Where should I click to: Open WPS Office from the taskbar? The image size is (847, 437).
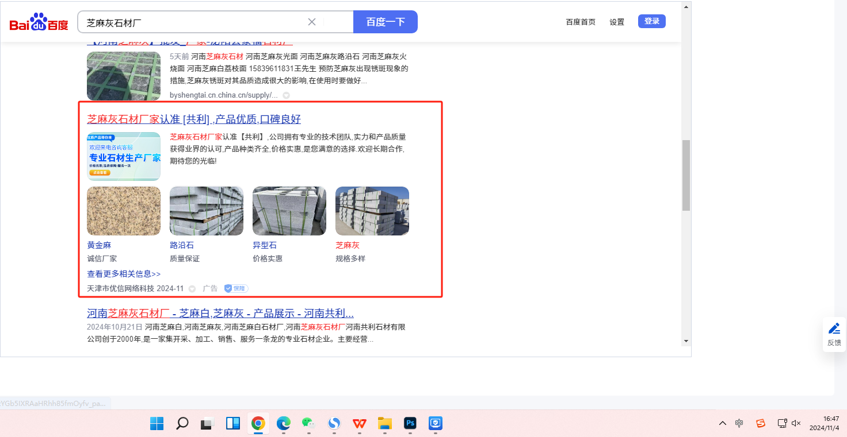[360, 424]
